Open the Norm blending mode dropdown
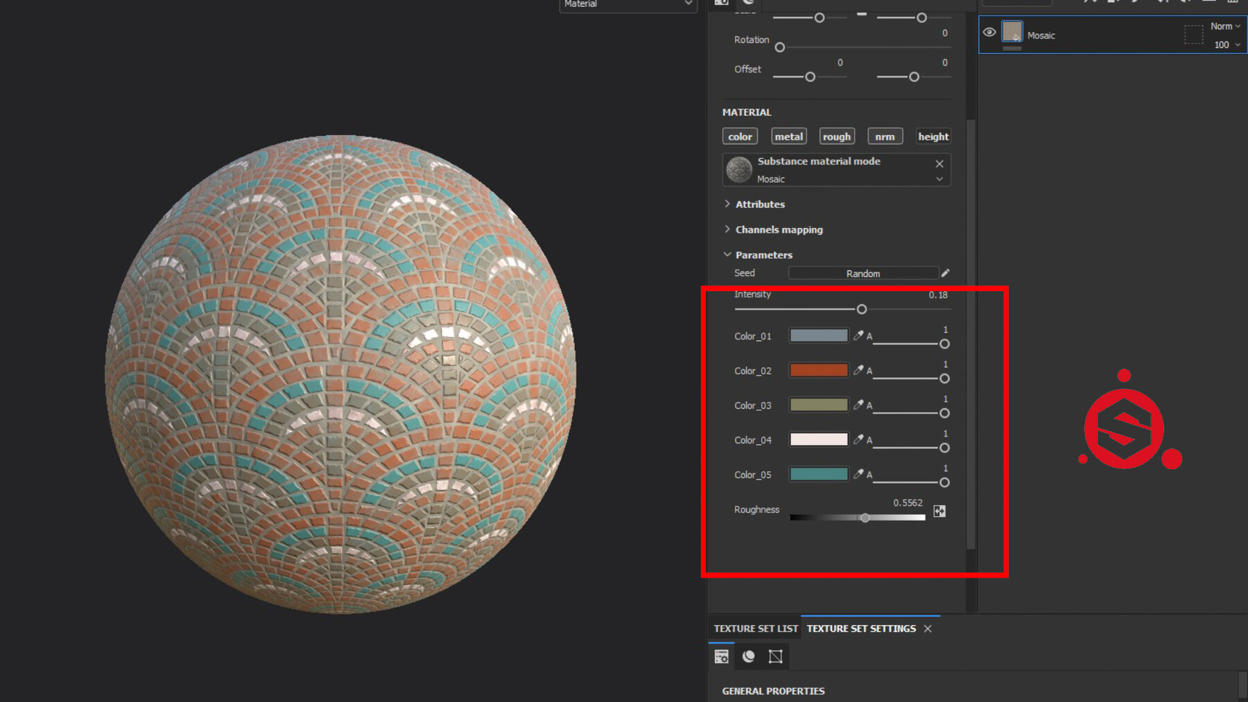Screen dimensions: 1248x702 1222,26
